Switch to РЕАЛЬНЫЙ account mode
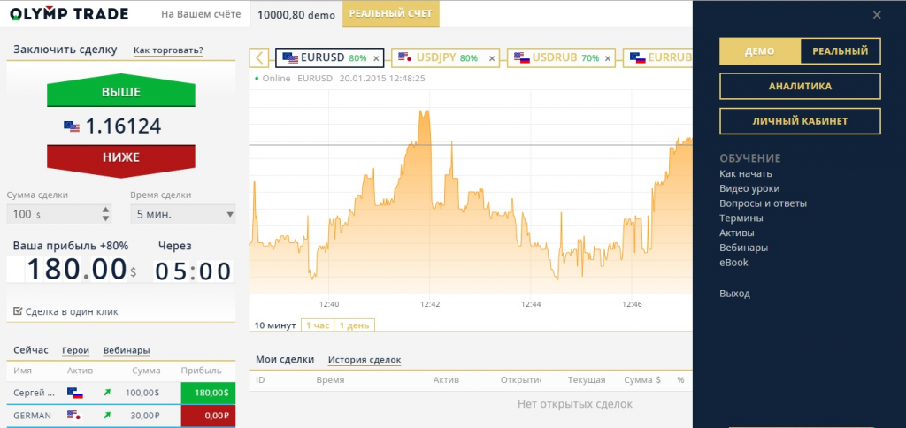This screenshot has height=428, width=906. click(x=841, y=51)
